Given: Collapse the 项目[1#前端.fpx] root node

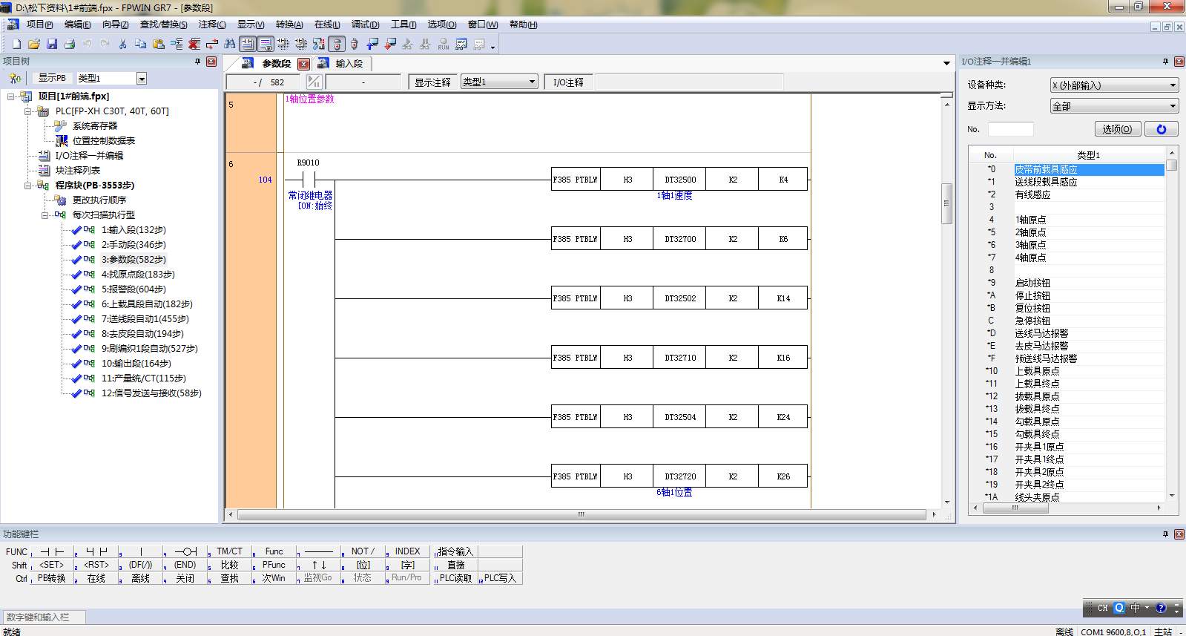Looking at the screenshot, I should click(x=11, y=96).
